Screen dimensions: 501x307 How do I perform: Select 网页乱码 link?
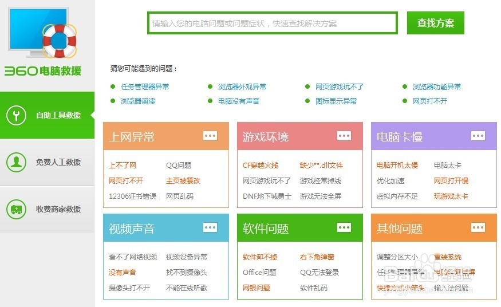pyautogui.click(x=180, y=196)
